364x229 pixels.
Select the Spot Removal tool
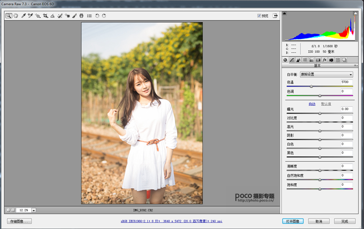point(60,16)
